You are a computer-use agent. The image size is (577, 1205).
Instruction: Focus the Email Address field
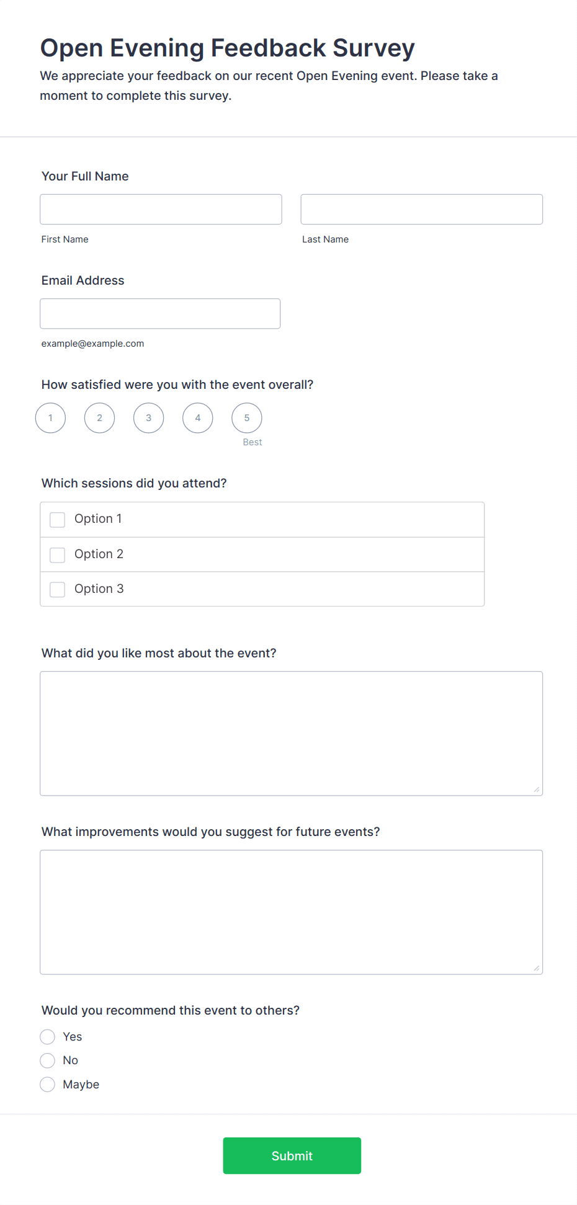point(160,314)
